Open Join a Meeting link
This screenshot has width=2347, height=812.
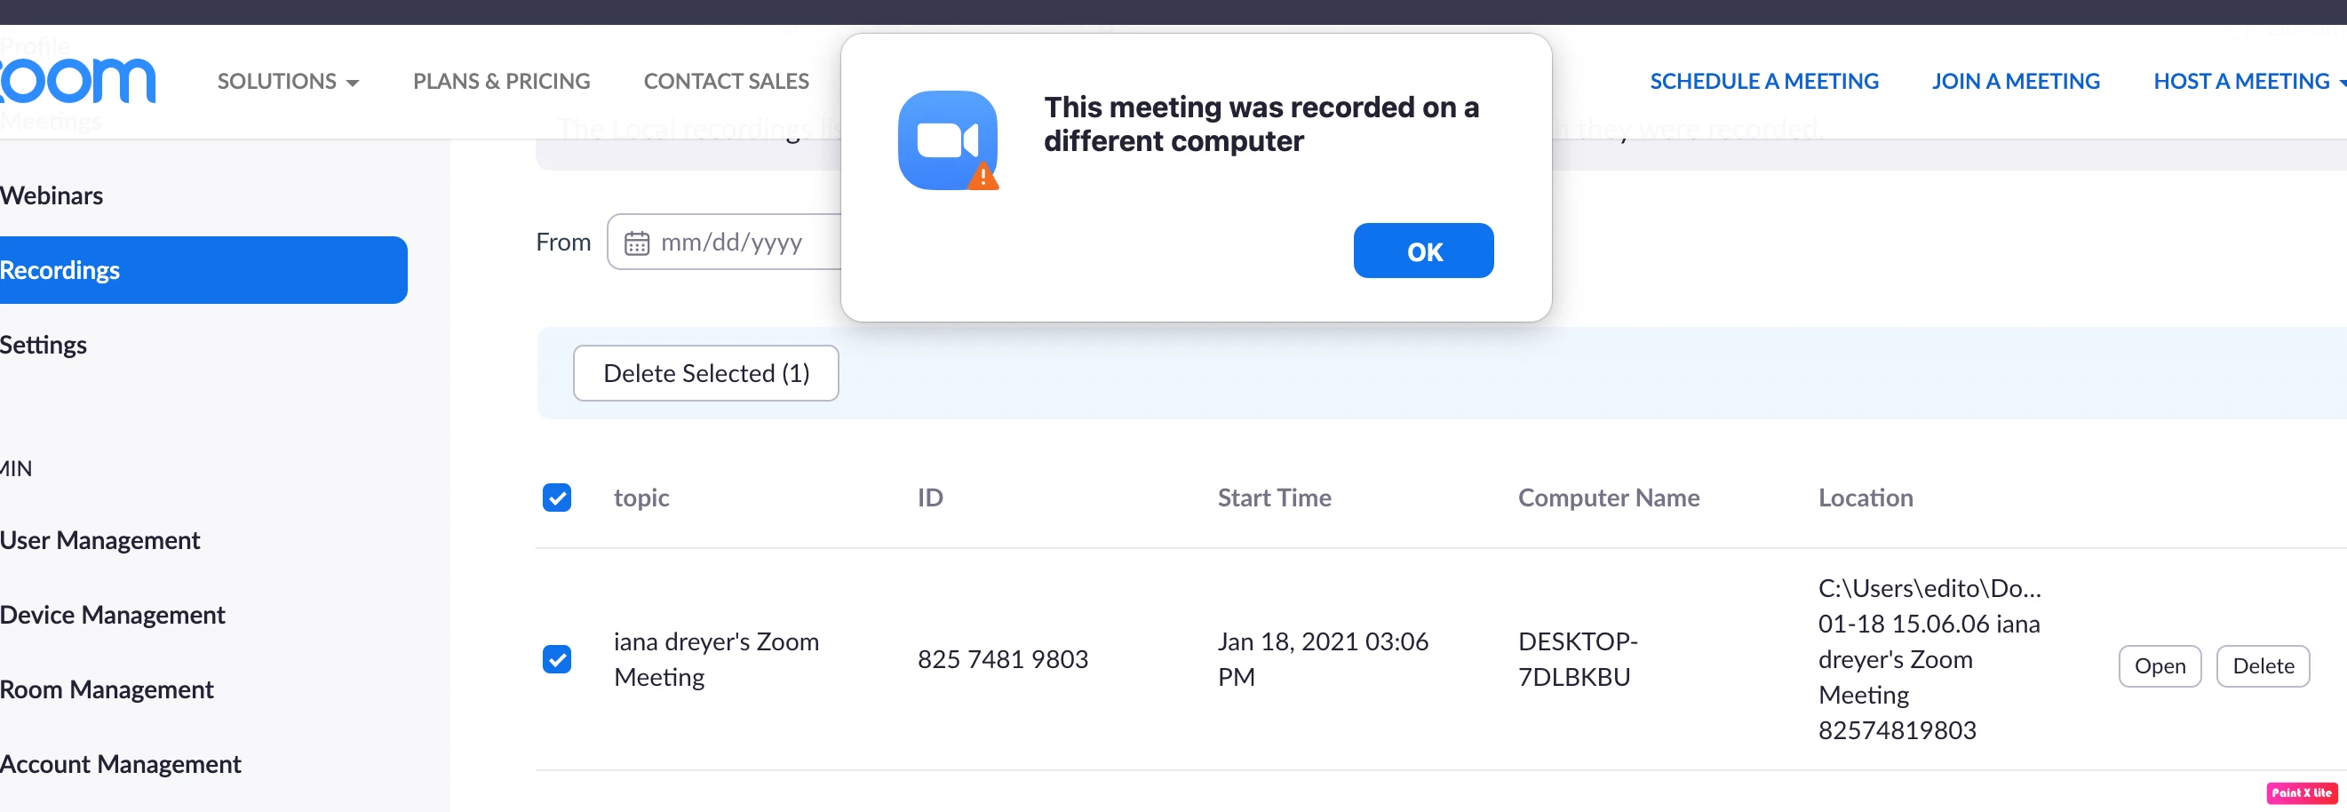pos(2016,81)
